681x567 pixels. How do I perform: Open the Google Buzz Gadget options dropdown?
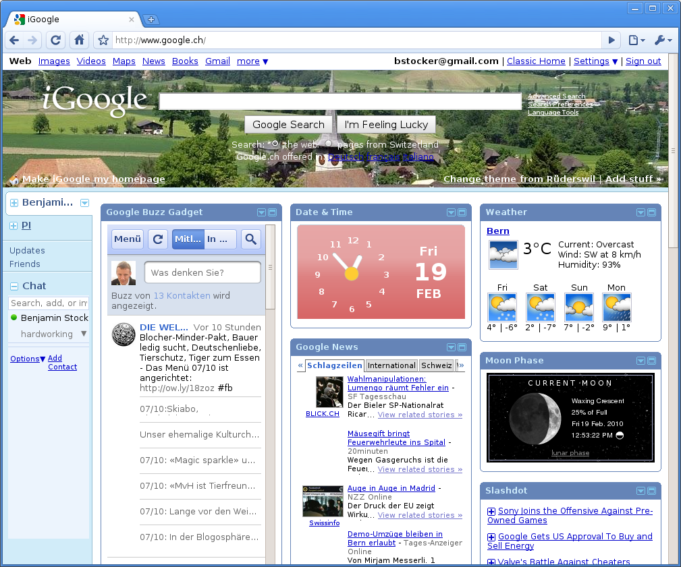(261, 212)
